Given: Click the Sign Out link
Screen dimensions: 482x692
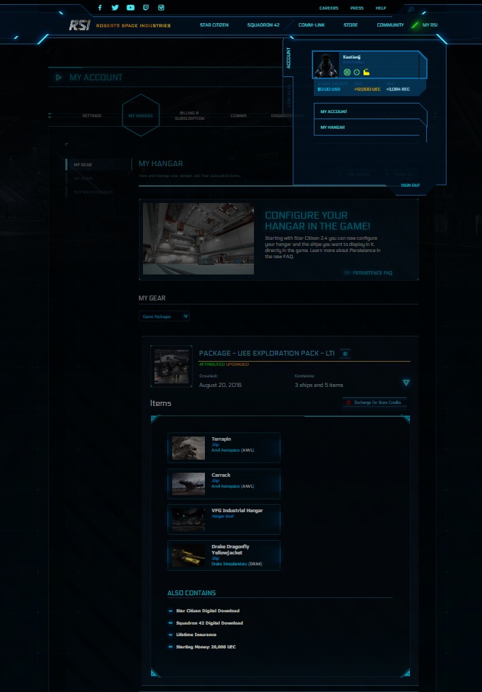Looking at the screenshot, I should point(410,185).
